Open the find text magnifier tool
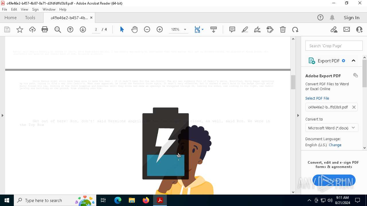 tap(58, 29)
